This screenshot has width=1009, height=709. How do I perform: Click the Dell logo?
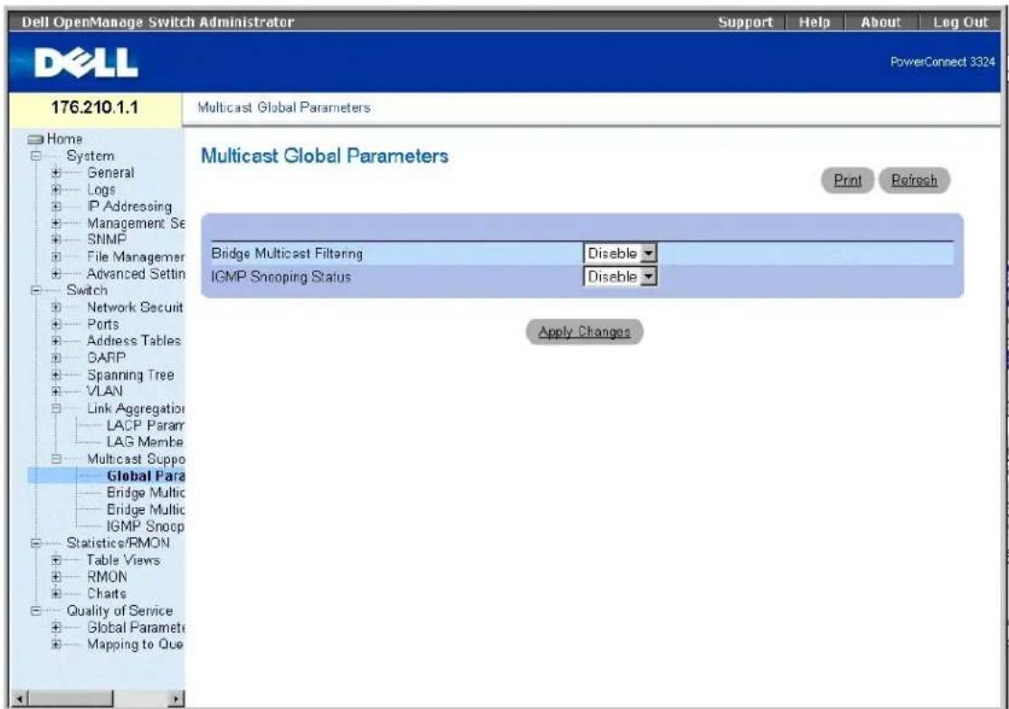click(86, 63)
